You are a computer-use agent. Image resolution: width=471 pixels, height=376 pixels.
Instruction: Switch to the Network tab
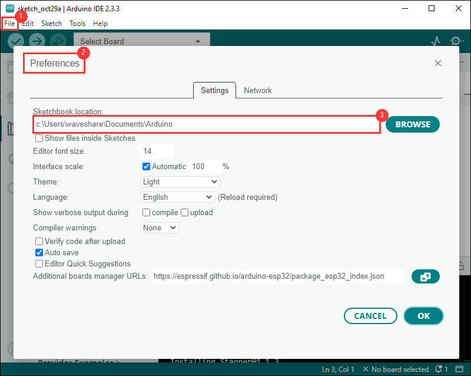[x=258, y=91]
